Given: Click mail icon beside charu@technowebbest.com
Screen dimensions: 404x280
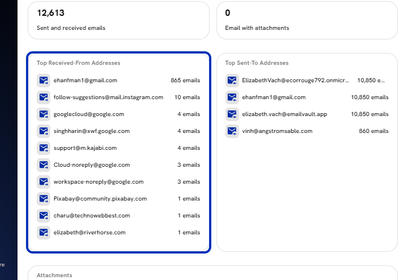Looking at the screenshot, I should pos(44,216).
